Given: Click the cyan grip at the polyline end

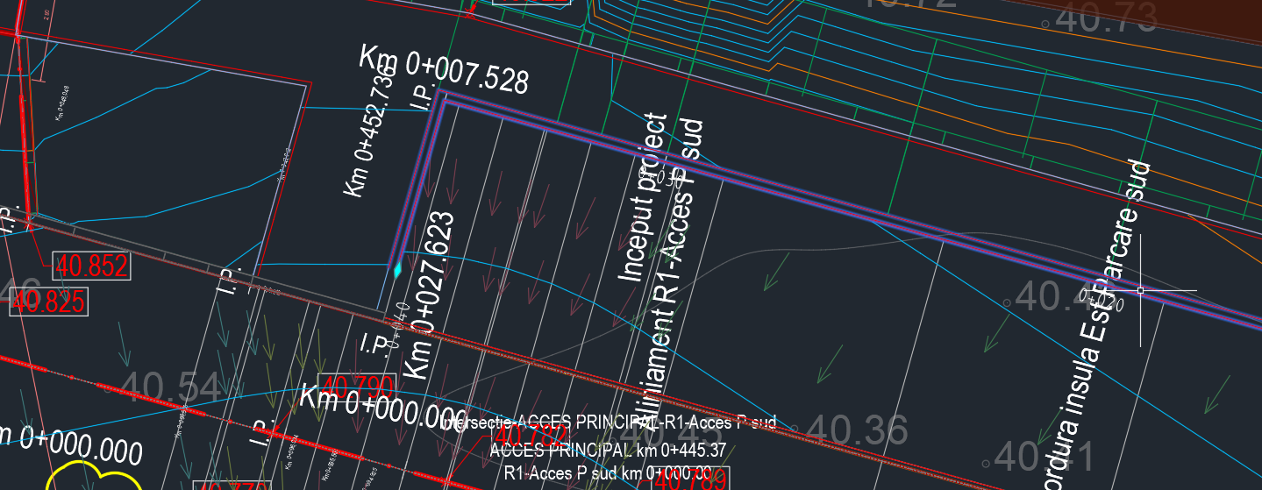Looking at the screenshot, I should (x=397, y=270).
